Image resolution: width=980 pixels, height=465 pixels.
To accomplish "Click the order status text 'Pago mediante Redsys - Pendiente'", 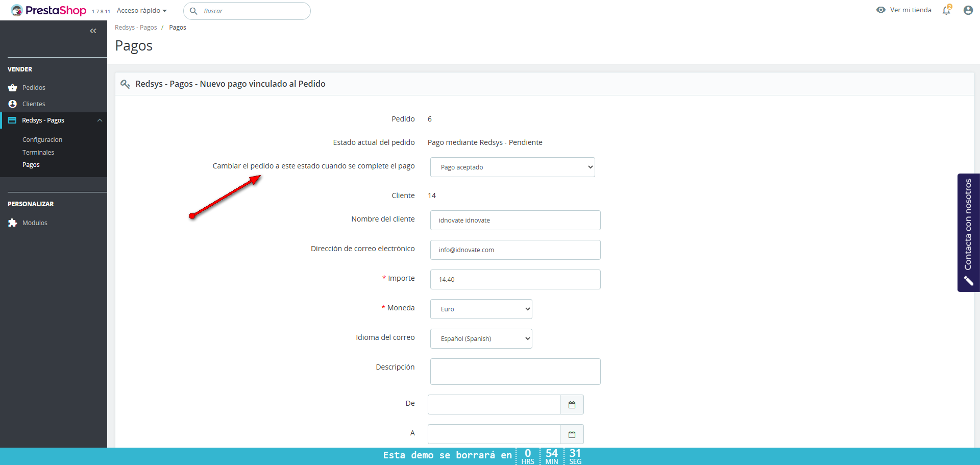I will 485,142.
